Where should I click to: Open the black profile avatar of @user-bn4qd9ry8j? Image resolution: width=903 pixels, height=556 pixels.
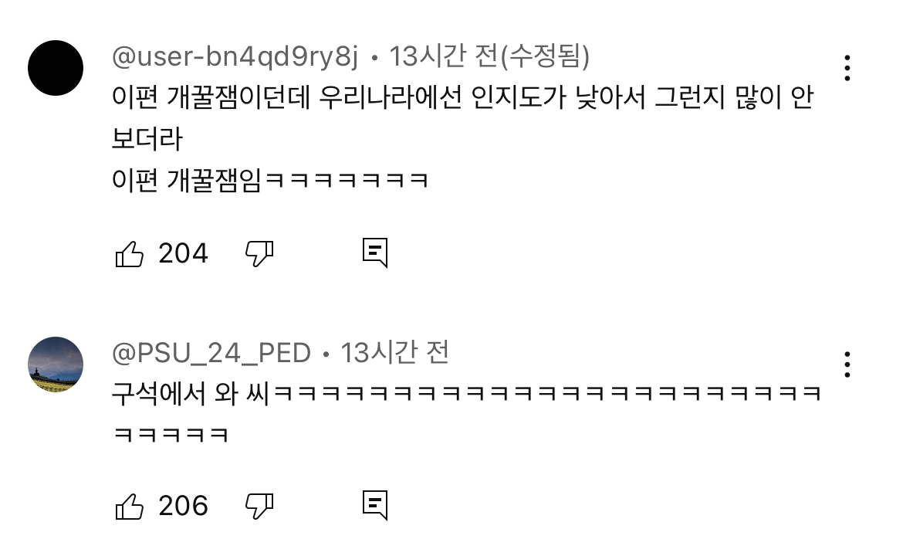pyautogui.click(x=56, y=68)
